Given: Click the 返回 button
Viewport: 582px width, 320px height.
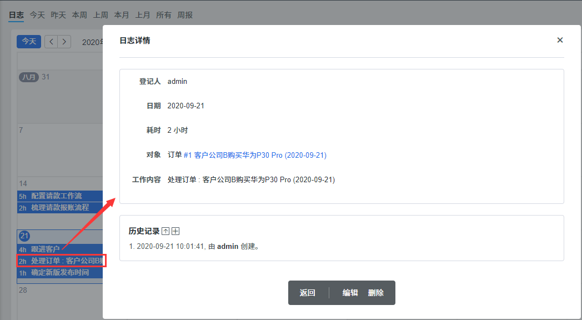Looking at the screenshot, I should pyautogui.click(x=307, y=293).
